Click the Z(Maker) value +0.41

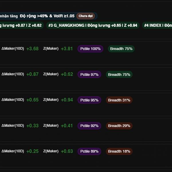pos(67,126)
